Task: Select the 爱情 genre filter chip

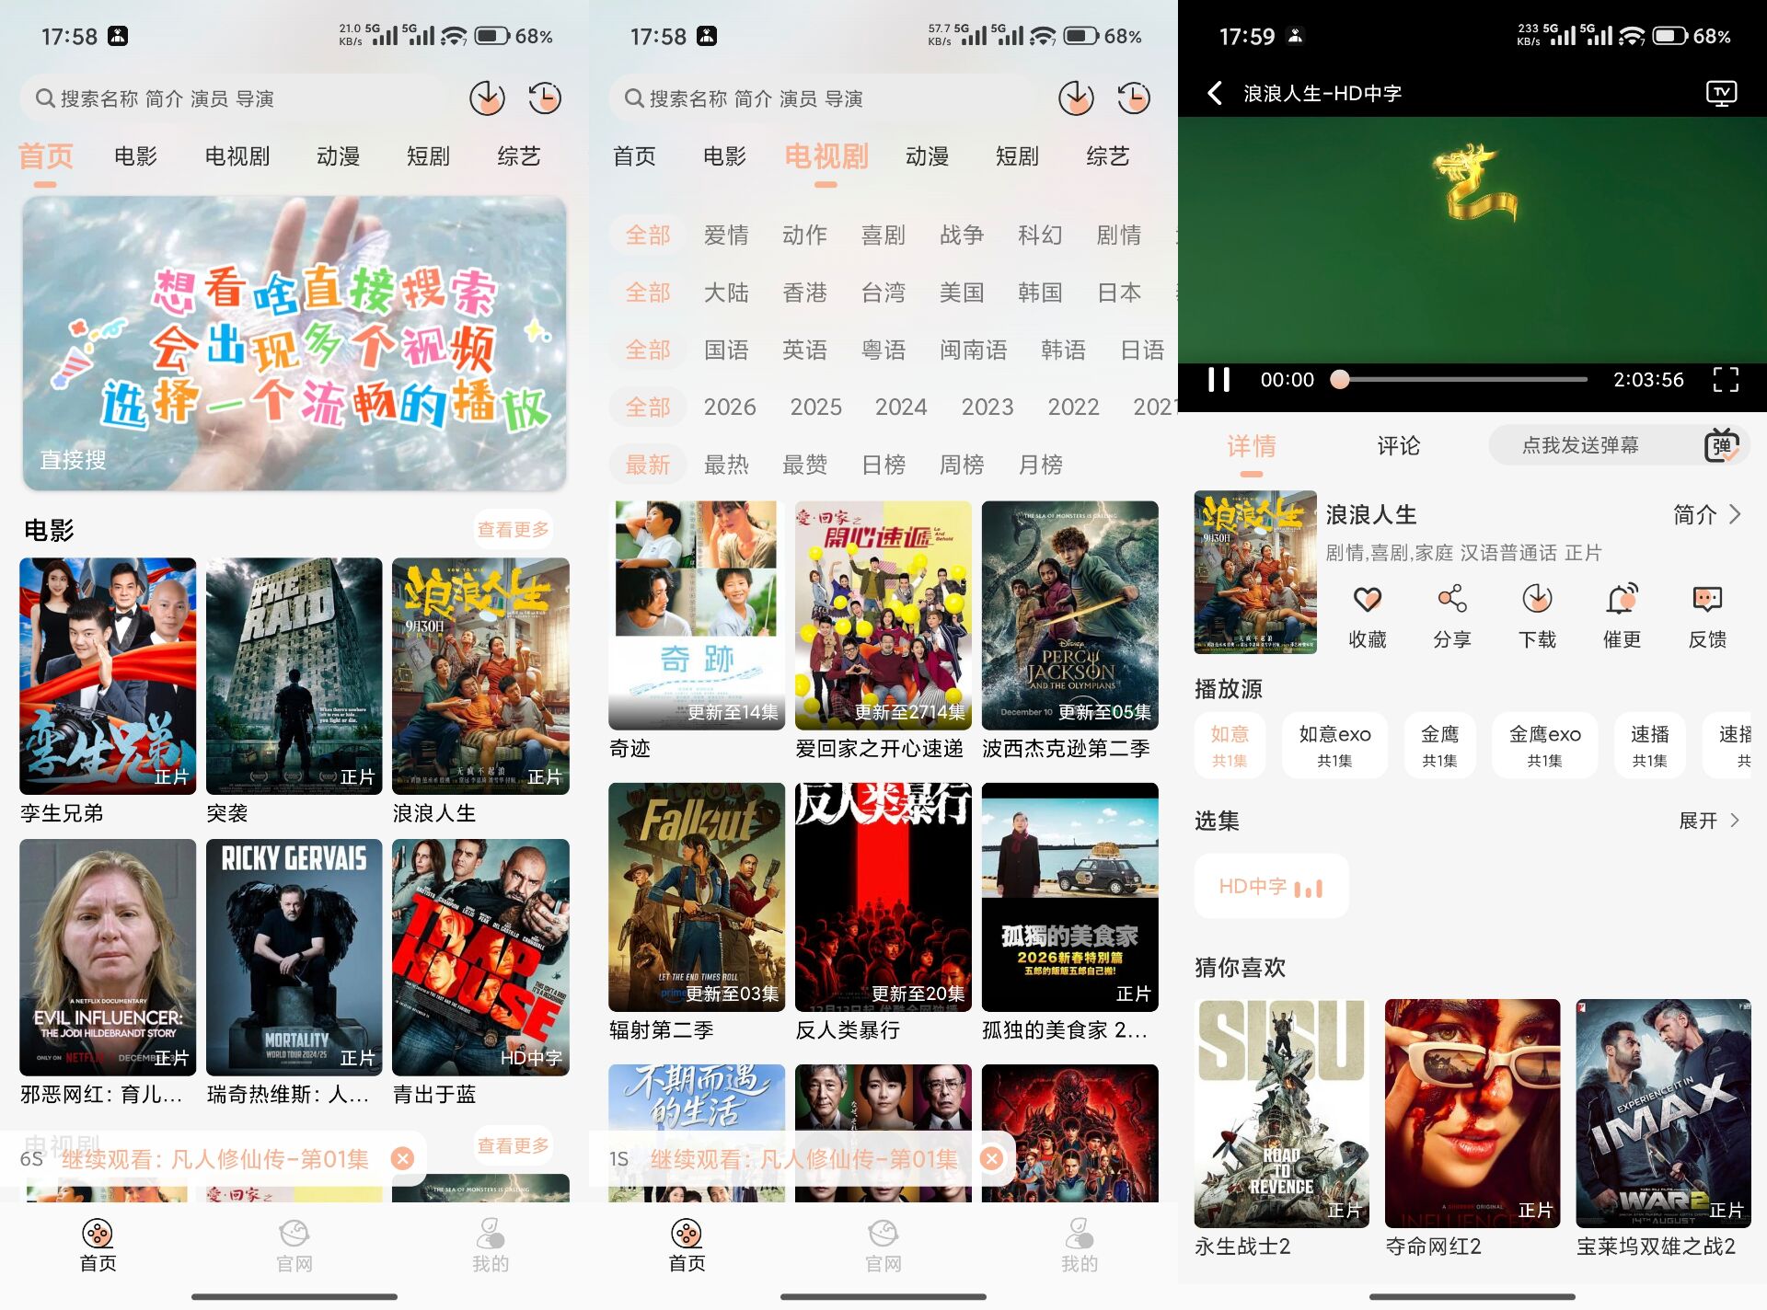Action: pos(725,236)
